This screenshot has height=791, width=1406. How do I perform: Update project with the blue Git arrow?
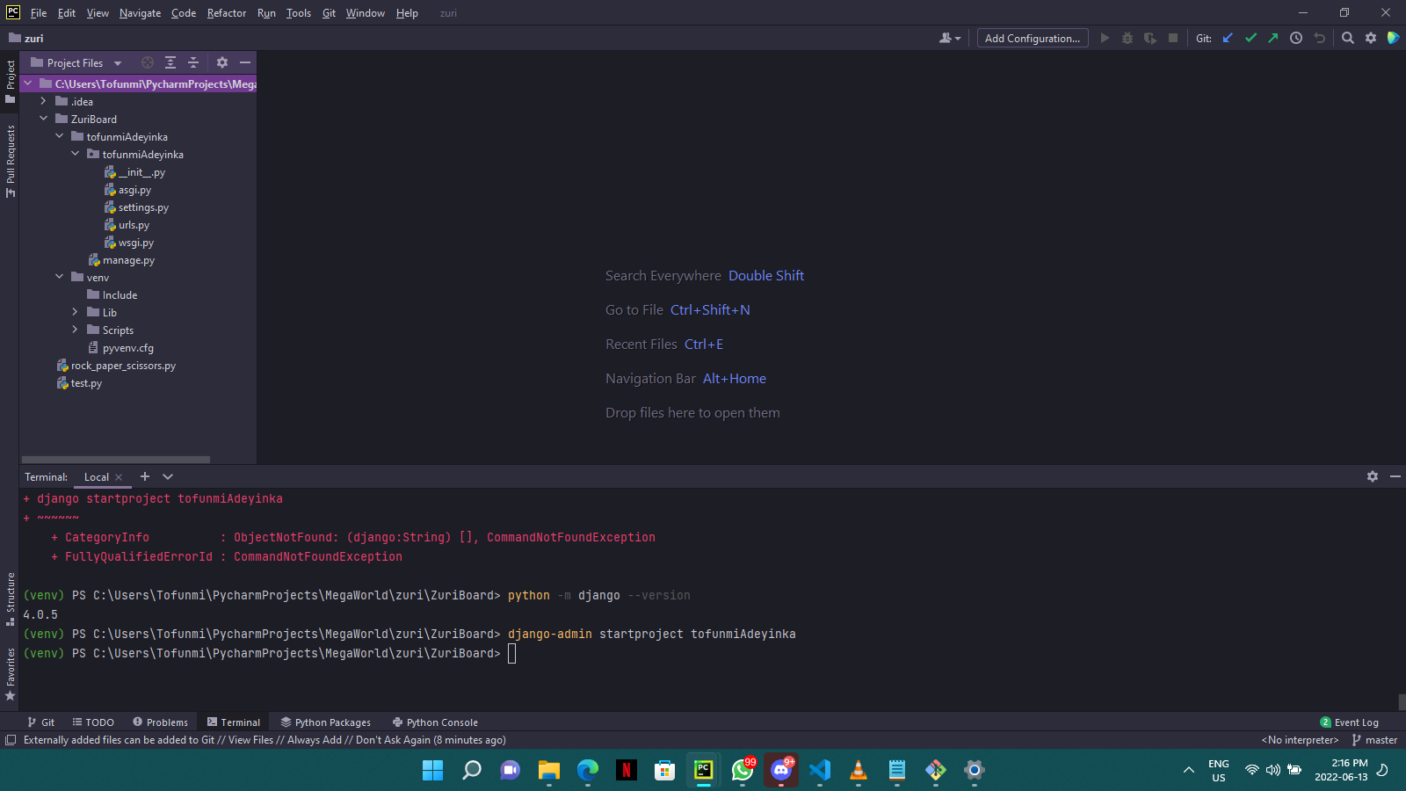coord(1228,38)
